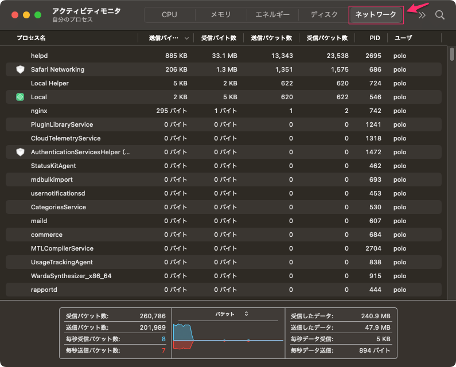Toggle sort order on 送信バイト column
Viewport: 456px width, 367px height.
167,38
